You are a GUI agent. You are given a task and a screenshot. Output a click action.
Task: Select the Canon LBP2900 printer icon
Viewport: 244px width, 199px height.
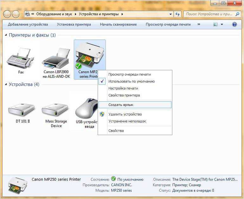point(55,58)
